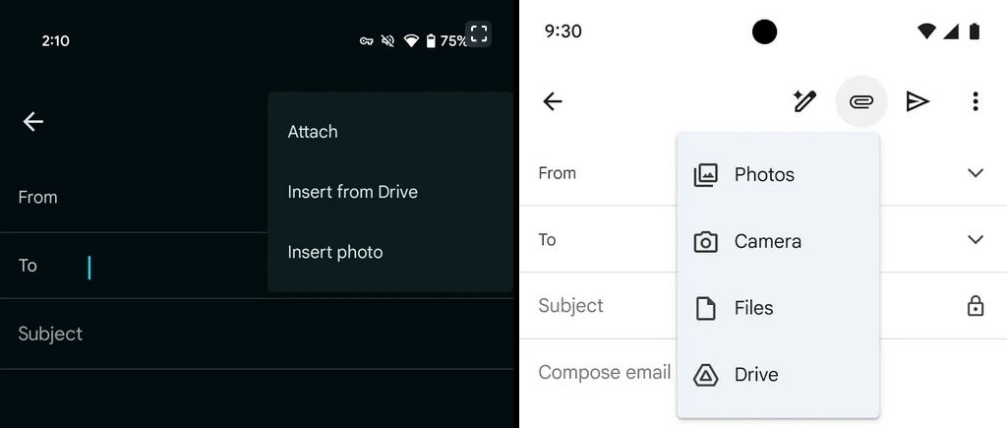Tap the magic pencil compose-assist icon
The width and height of the screenshot is (1007, 428).
(804, 101)
